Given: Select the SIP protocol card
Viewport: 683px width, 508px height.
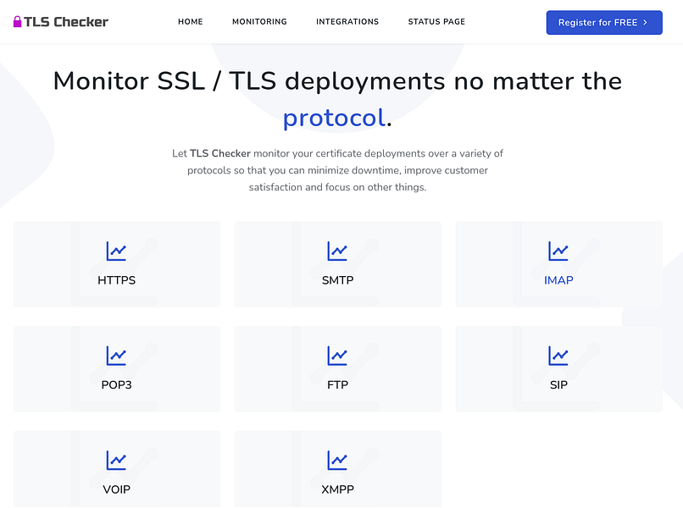Looking at the screenshot, I should pyautogui.click(x=558, y=368).
